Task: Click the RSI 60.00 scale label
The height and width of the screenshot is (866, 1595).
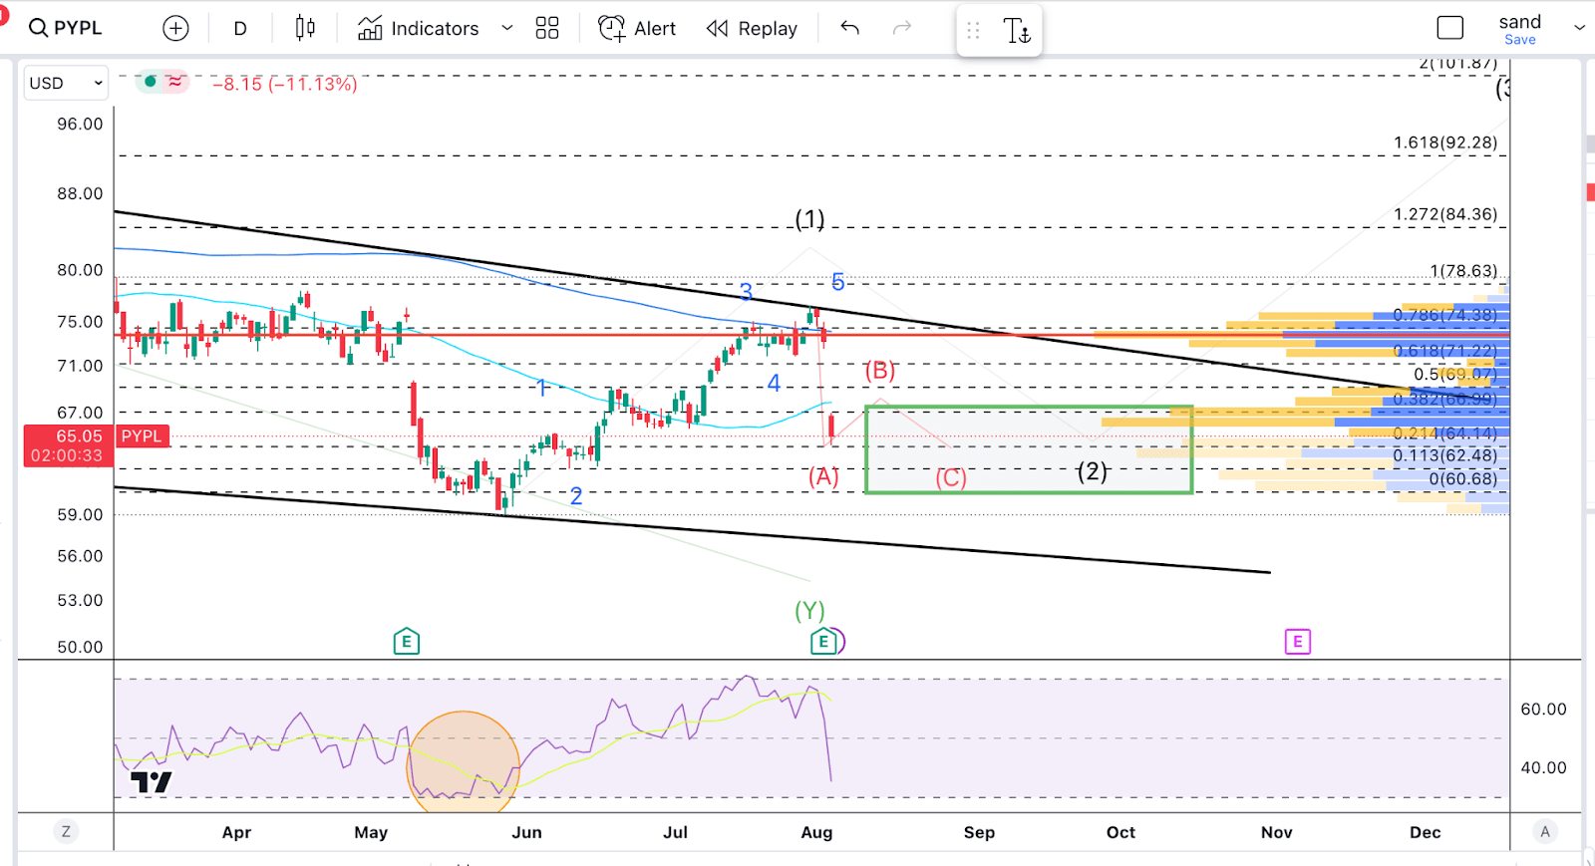Action: [x=1543, y=710]
